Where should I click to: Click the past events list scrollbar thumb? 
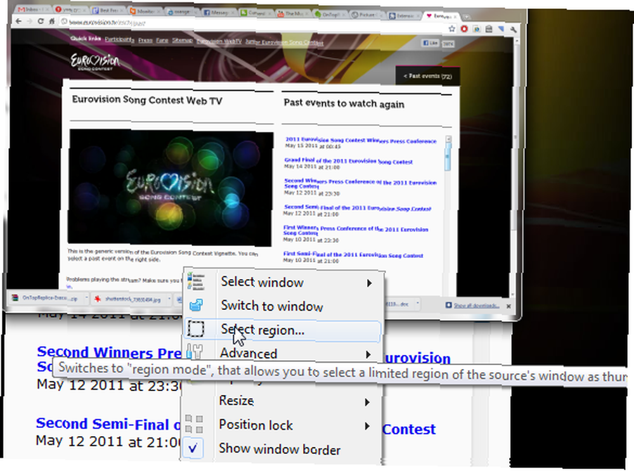click(x=447, y=156)
